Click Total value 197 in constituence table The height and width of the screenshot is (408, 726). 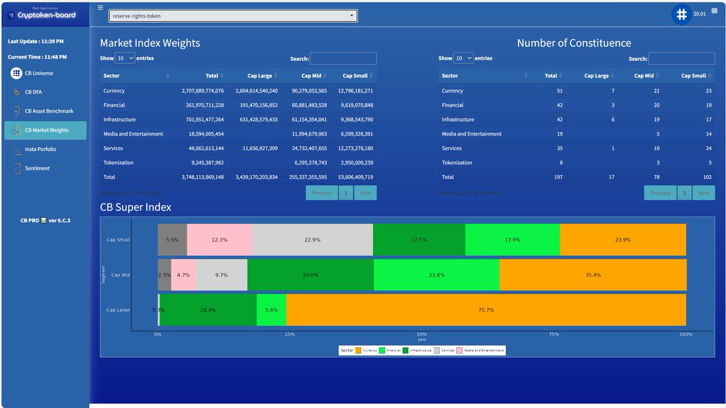[x=558, y=177]
